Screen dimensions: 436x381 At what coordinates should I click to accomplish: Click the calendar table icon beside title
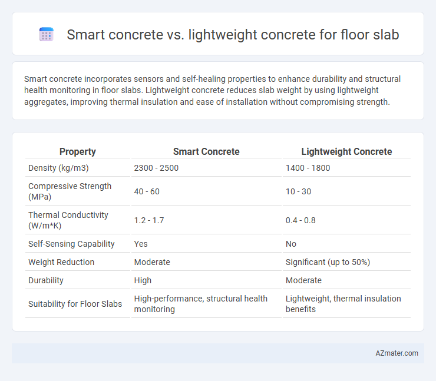[x=47, y=35]
